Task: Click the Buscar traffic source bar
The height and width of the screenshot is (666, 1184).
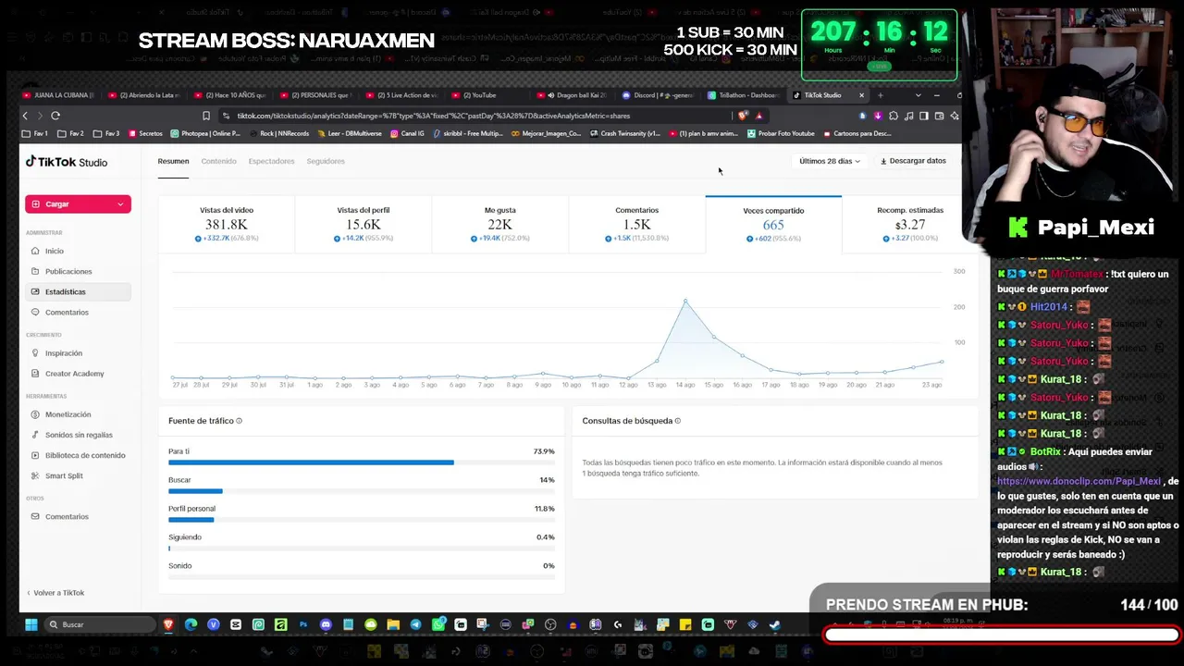Action: [x=362, y=491]
